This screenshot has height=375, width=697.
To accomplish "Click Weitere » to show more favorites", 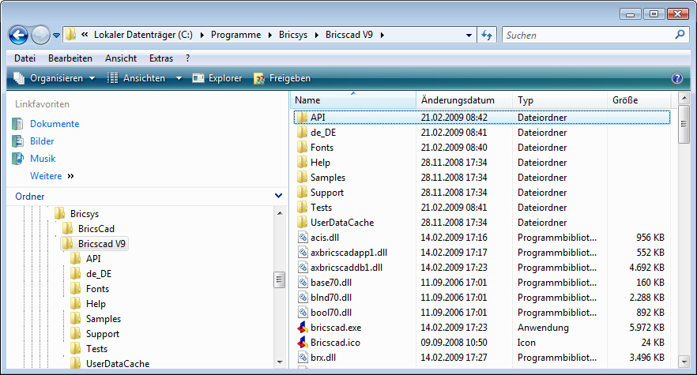I will click(51, 176).
